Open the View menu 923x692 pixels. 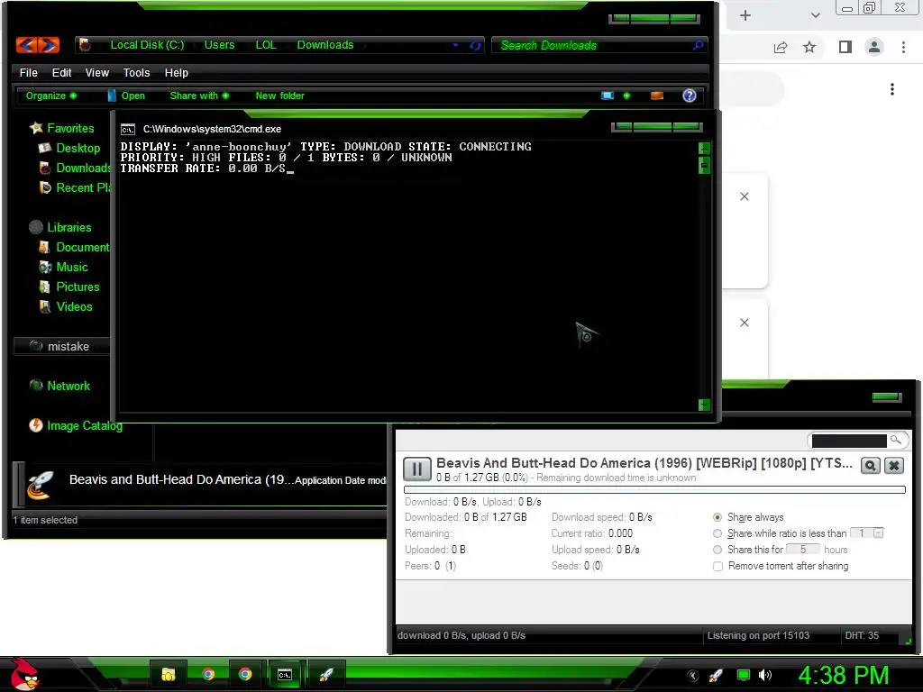point(97,72)
